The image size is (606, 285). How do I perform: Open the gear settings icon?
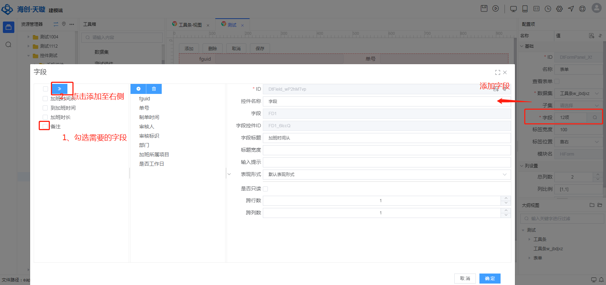(x=559, y=9)
